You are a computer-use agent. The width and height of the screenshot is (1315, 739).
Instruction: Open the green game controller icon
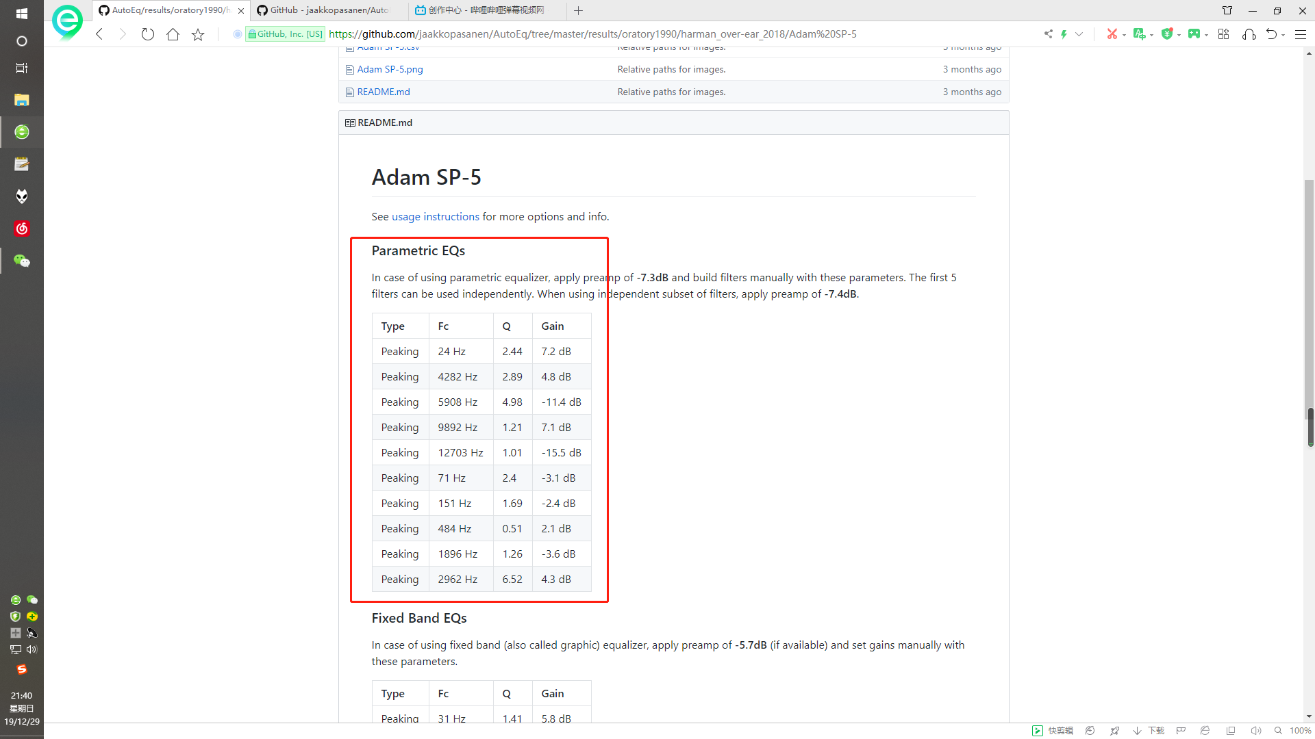click(x=1194, y=34)
